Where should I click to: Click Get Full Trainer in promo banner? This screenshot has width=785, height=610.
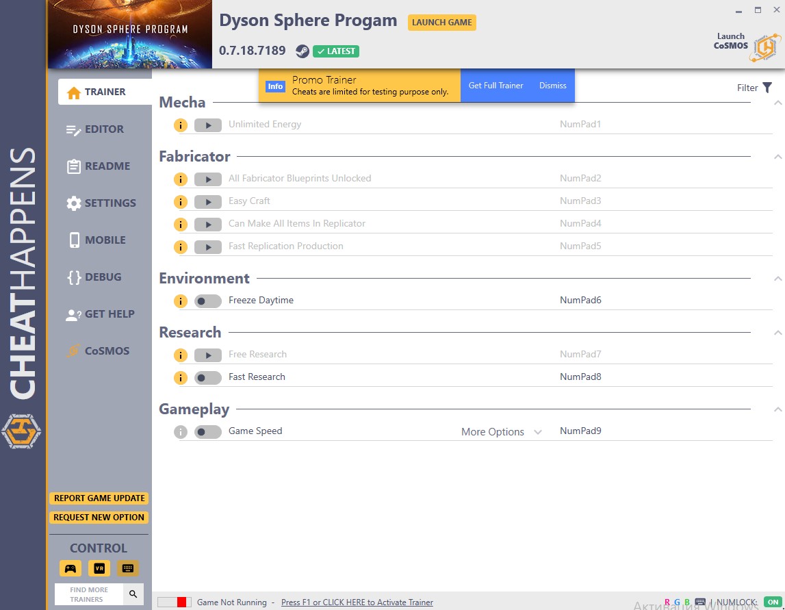pos(496,86)
